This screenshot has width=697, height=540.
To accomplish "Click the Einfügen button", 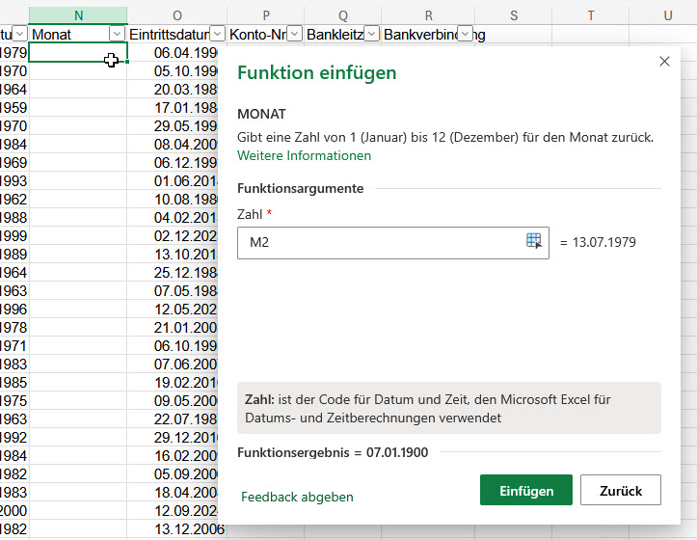I will click(x=525, y=490).
